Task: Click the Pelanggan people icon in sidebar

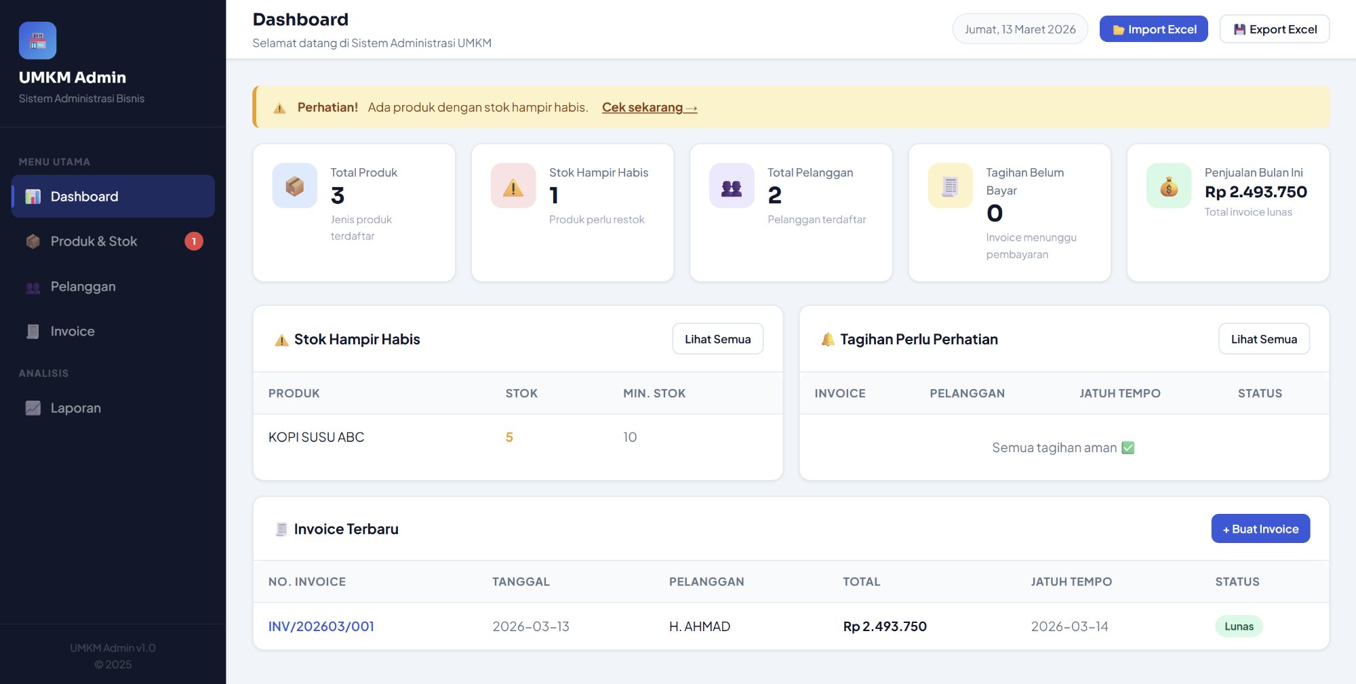Action: tap(32, 286)
